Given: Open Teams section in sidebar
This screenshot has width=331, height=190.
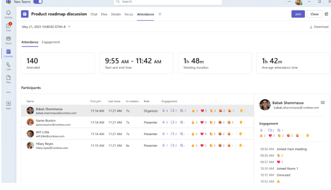Looking at the screenshot, I should click(x=8, y=40).
